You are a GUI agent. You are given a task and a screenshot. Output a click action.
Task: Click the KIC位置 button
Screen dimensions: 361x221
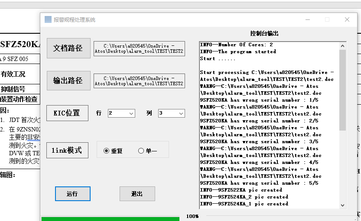click(x=67, y=113)
